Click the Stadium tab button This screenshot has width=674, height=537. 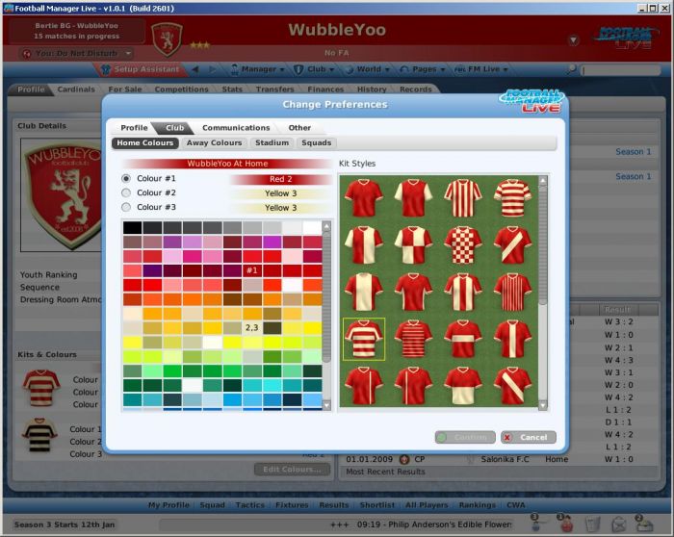pos(272,143)
